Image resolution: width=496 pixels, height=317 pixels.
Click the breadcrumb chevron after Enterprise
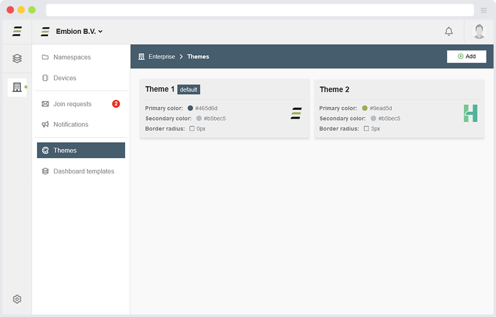click(181, 57)
